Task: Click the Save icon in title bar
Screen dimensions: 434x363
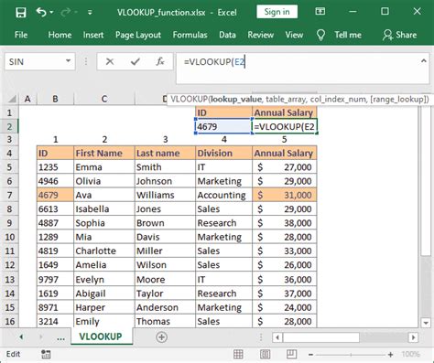Action: click(x=21, y=12)
